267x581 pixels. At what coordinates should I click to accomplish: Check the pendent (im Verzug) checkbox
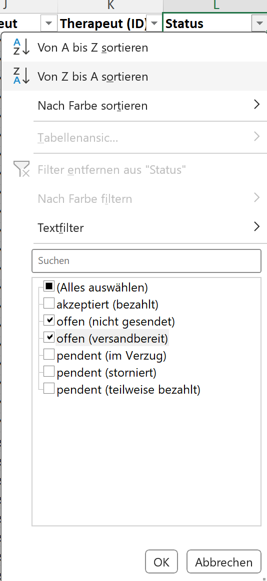tap(49, 355)
